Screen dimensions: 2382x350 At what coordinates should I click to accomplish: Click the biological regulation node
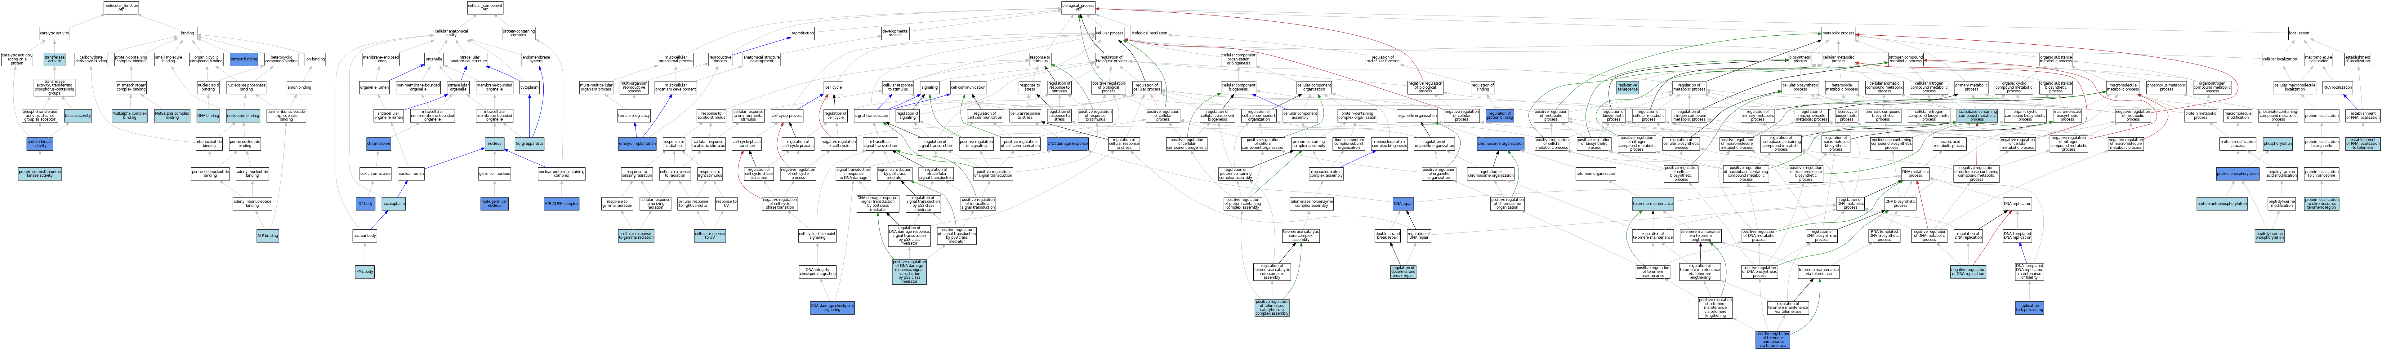coord(1149,33)
